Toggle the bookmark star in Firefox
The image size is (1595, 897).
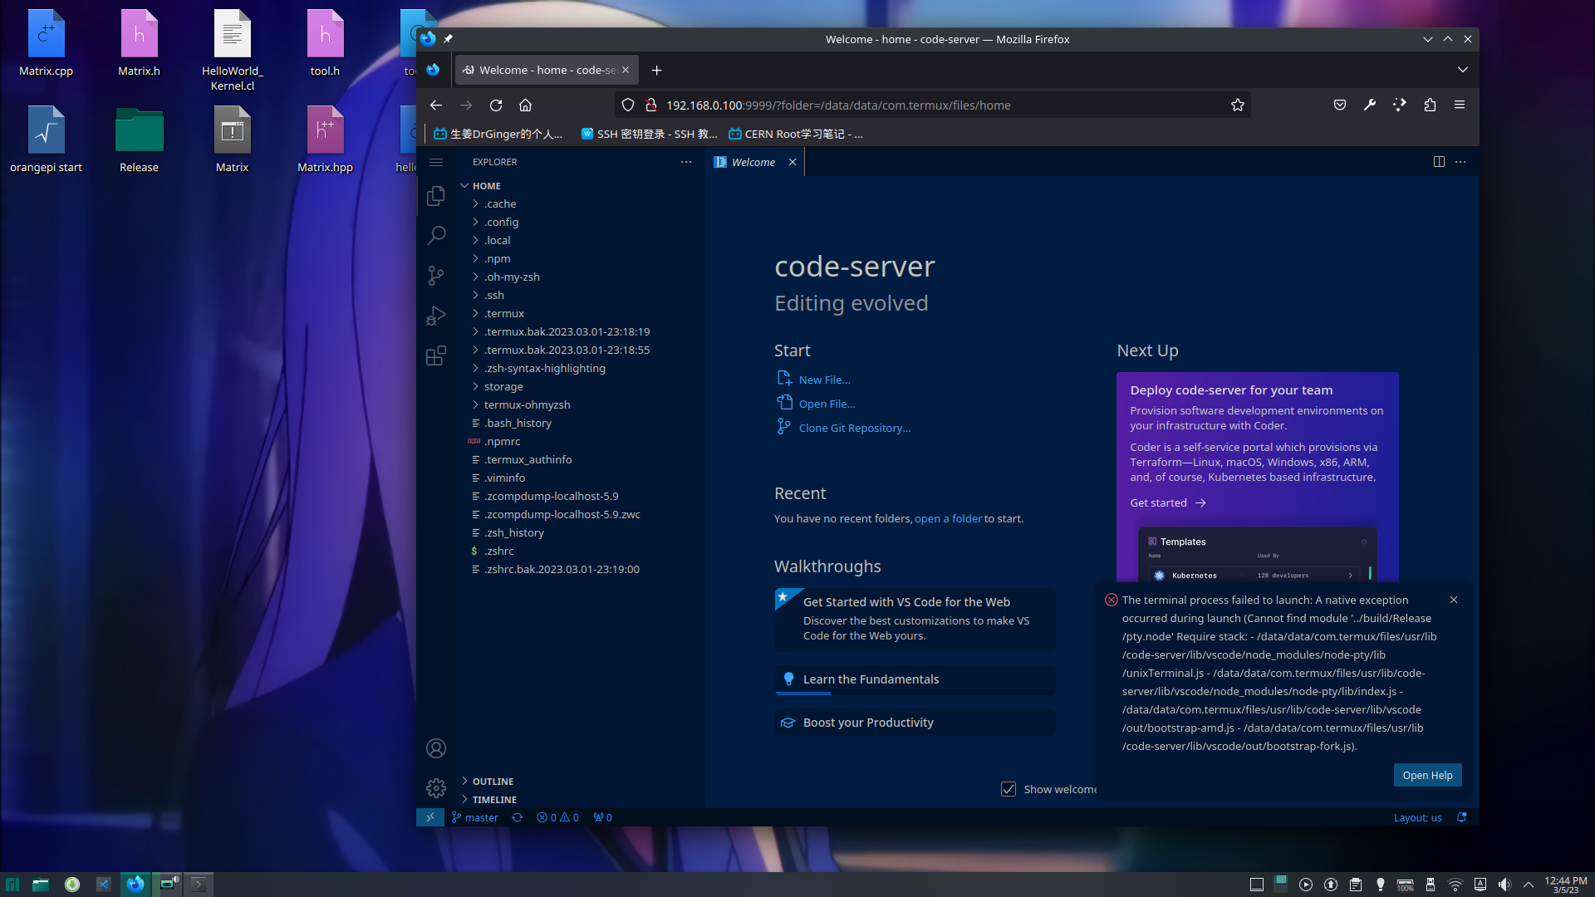1237,105
